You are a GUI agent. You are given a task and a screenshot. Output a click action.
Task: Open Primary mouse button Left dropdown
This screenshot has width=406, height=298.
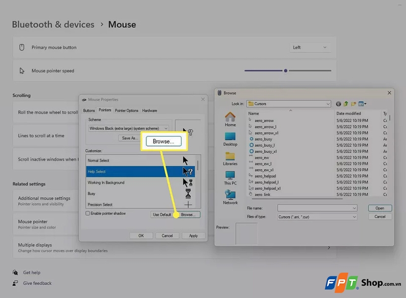click(310, 47)
